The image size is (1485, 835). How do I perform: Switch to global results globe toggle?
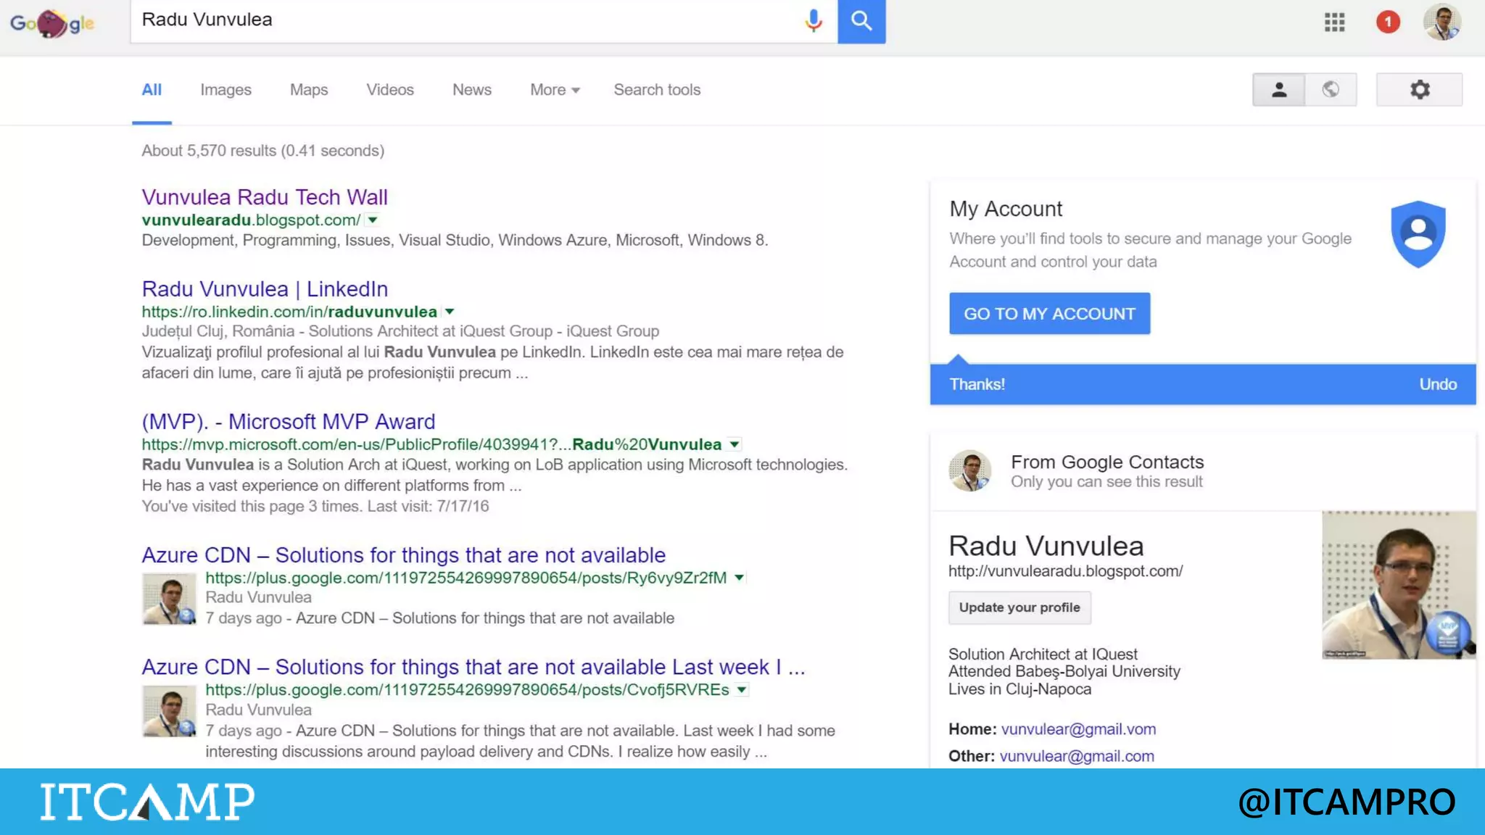(x=1331, y=89)
